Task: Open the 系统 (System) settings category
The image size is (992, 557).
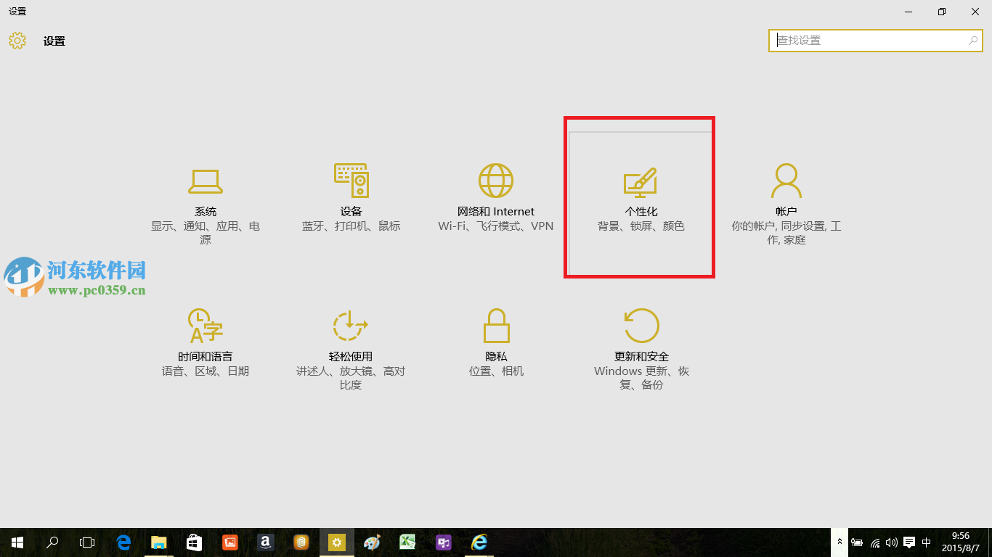Action: 205,196
